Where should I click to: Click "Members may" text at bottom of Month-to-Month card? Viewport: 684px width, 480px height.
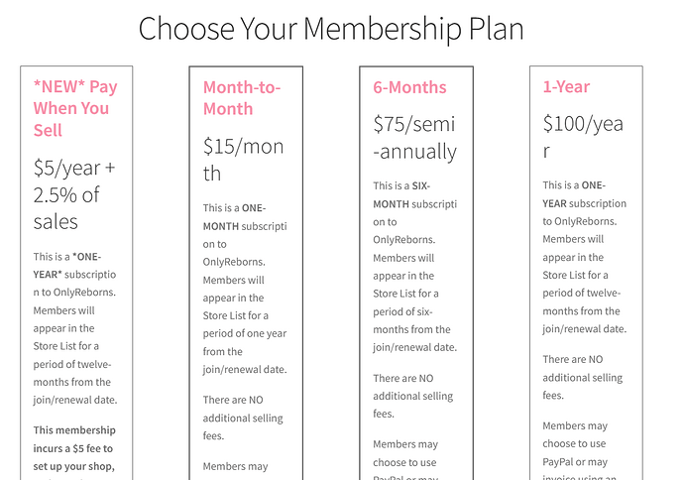click(236, 465)
